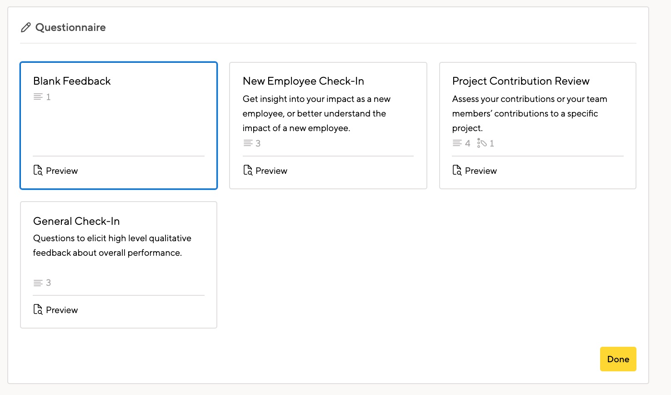
Task: Click the Preview icon on New Employee Check-In
Action: [x=248, y=170]
